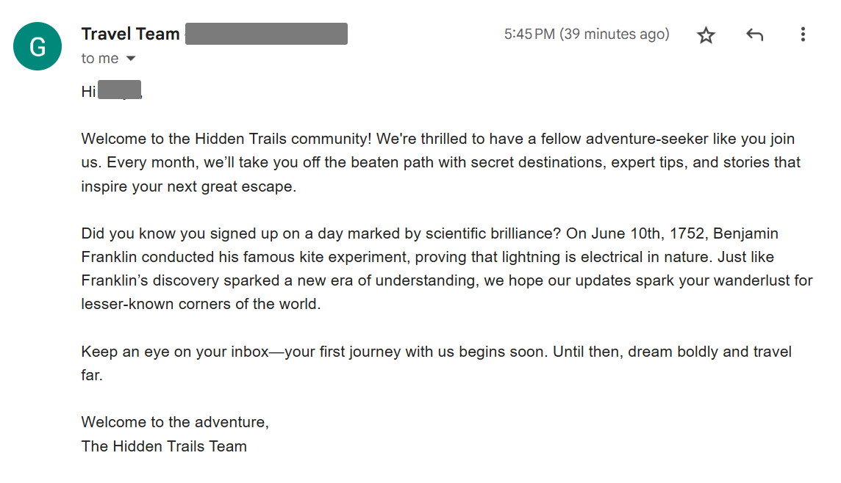The image size is (841, 483).
Task: Click the 'inspire your next great escape.' line
Action: (x=189, y=186)
